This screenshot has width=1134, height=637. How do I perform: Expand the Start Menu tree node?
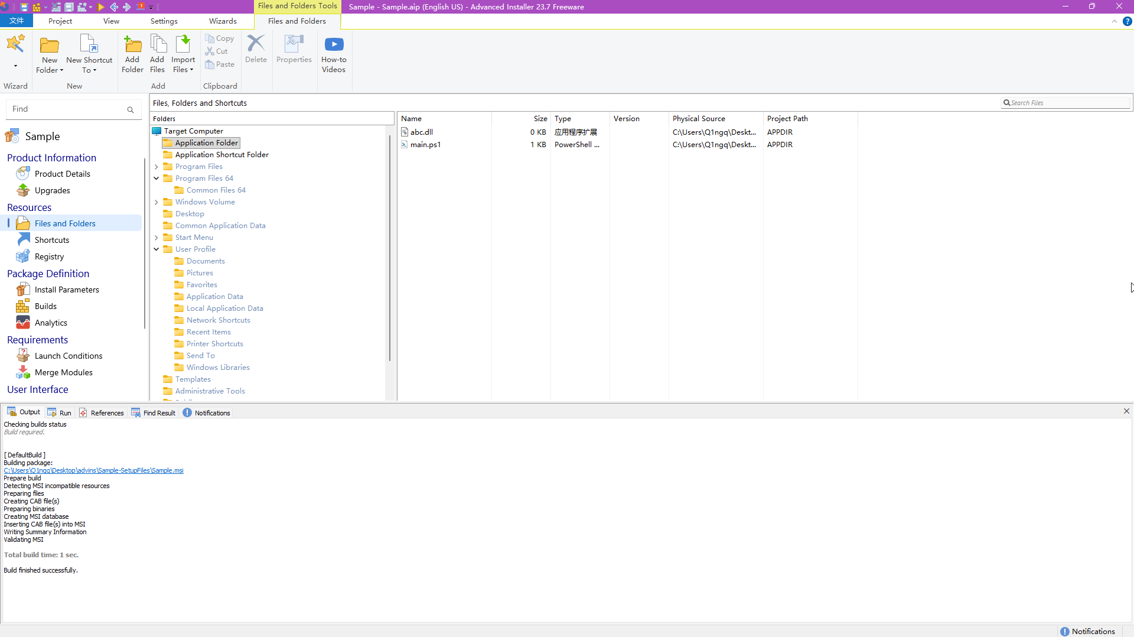[157, 238]
